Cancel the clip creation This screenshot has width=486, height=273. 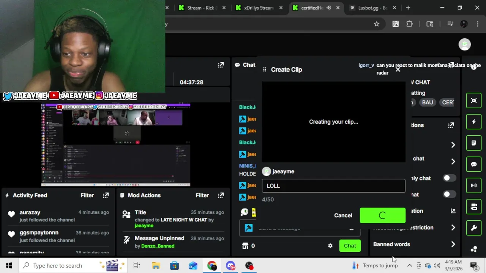(343, 215)
